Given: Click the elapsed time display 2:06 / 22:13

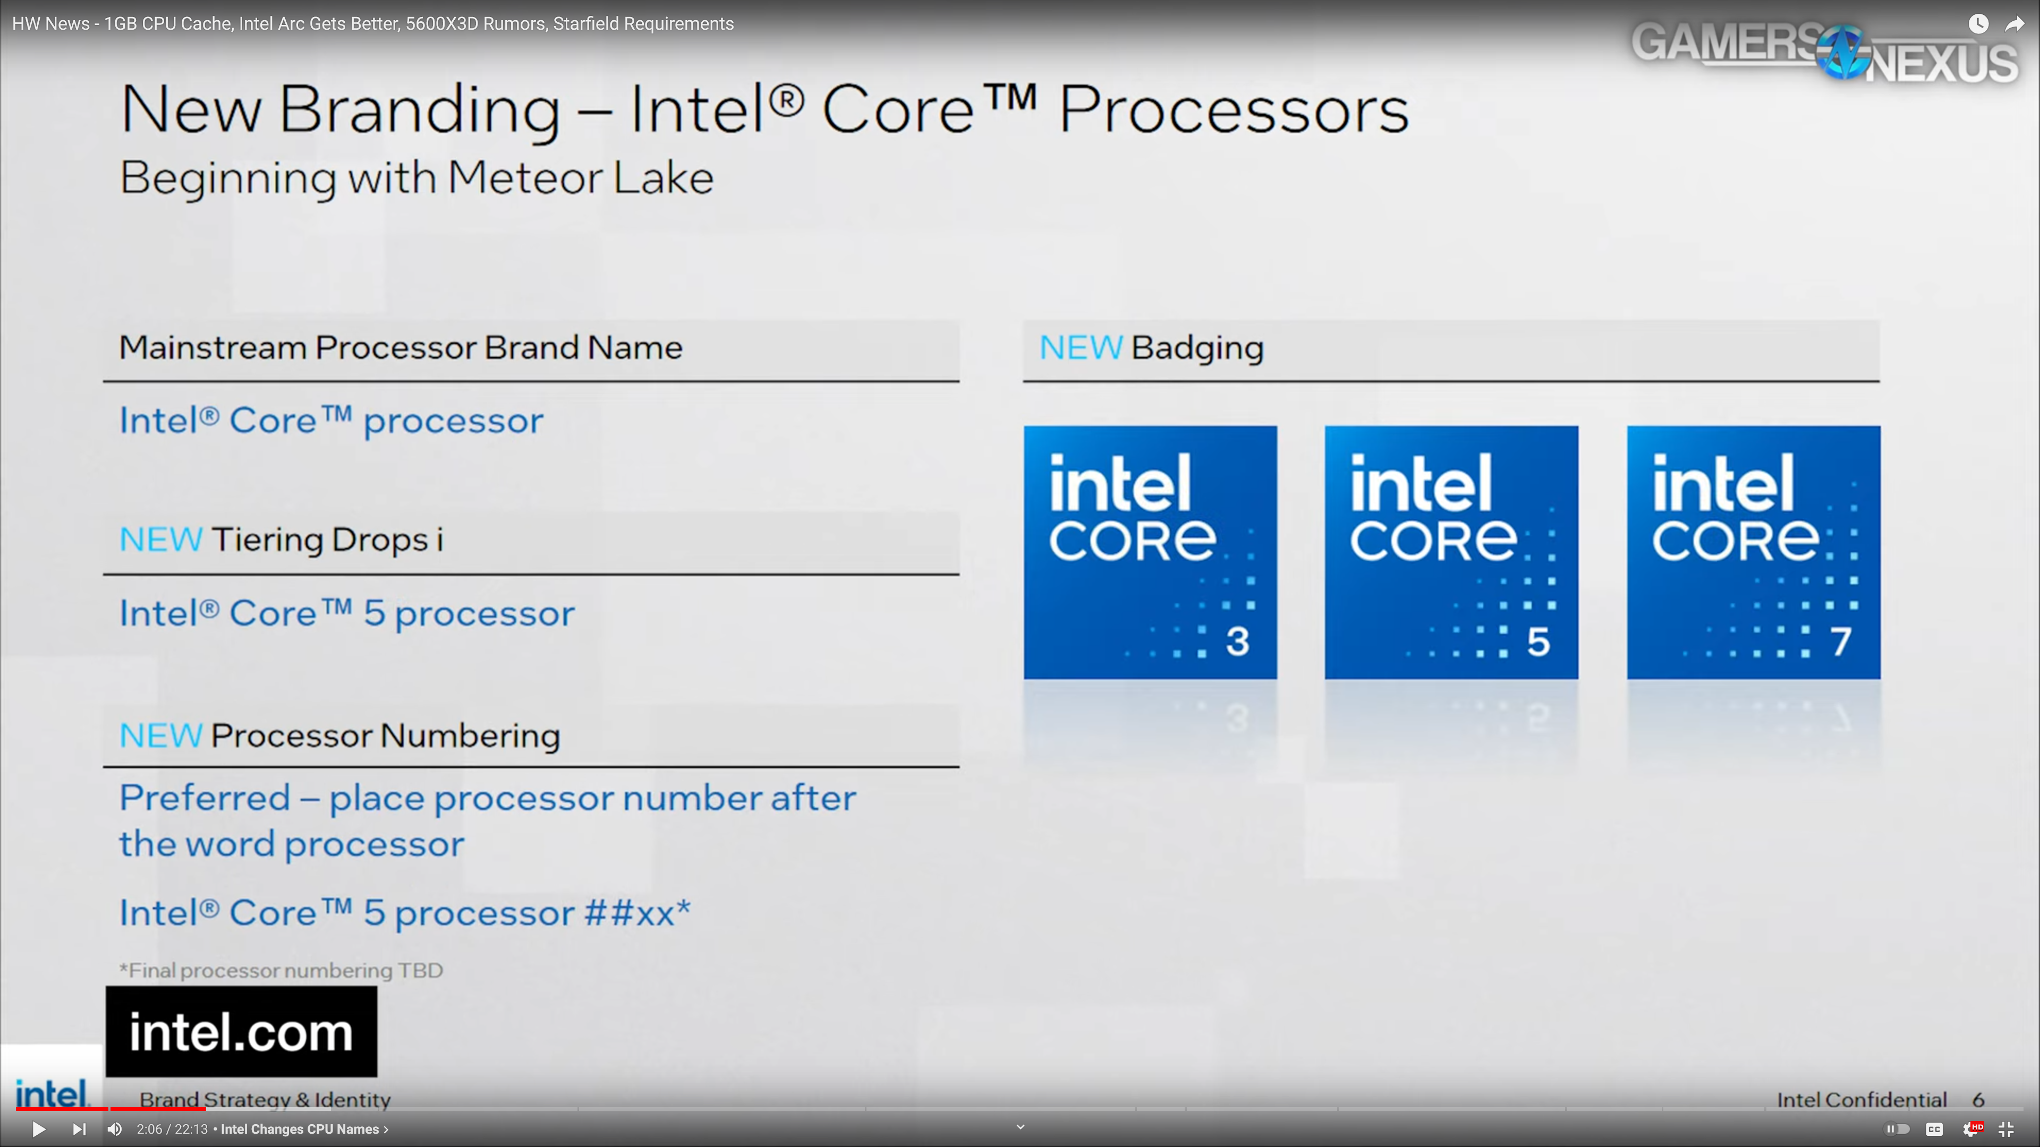Looking at the screenshot, I should coord(172,1129).
